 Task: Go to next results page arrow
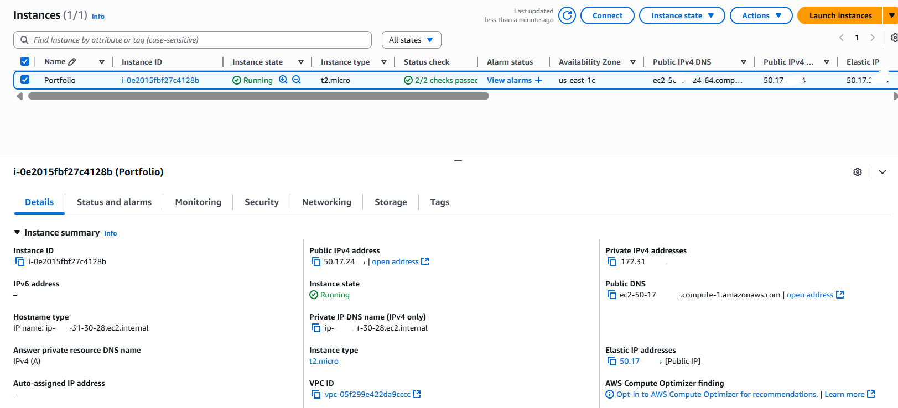(873, 38)
